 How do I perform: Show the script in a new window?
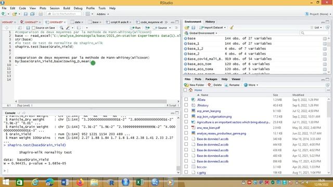[x=20, y=28]
